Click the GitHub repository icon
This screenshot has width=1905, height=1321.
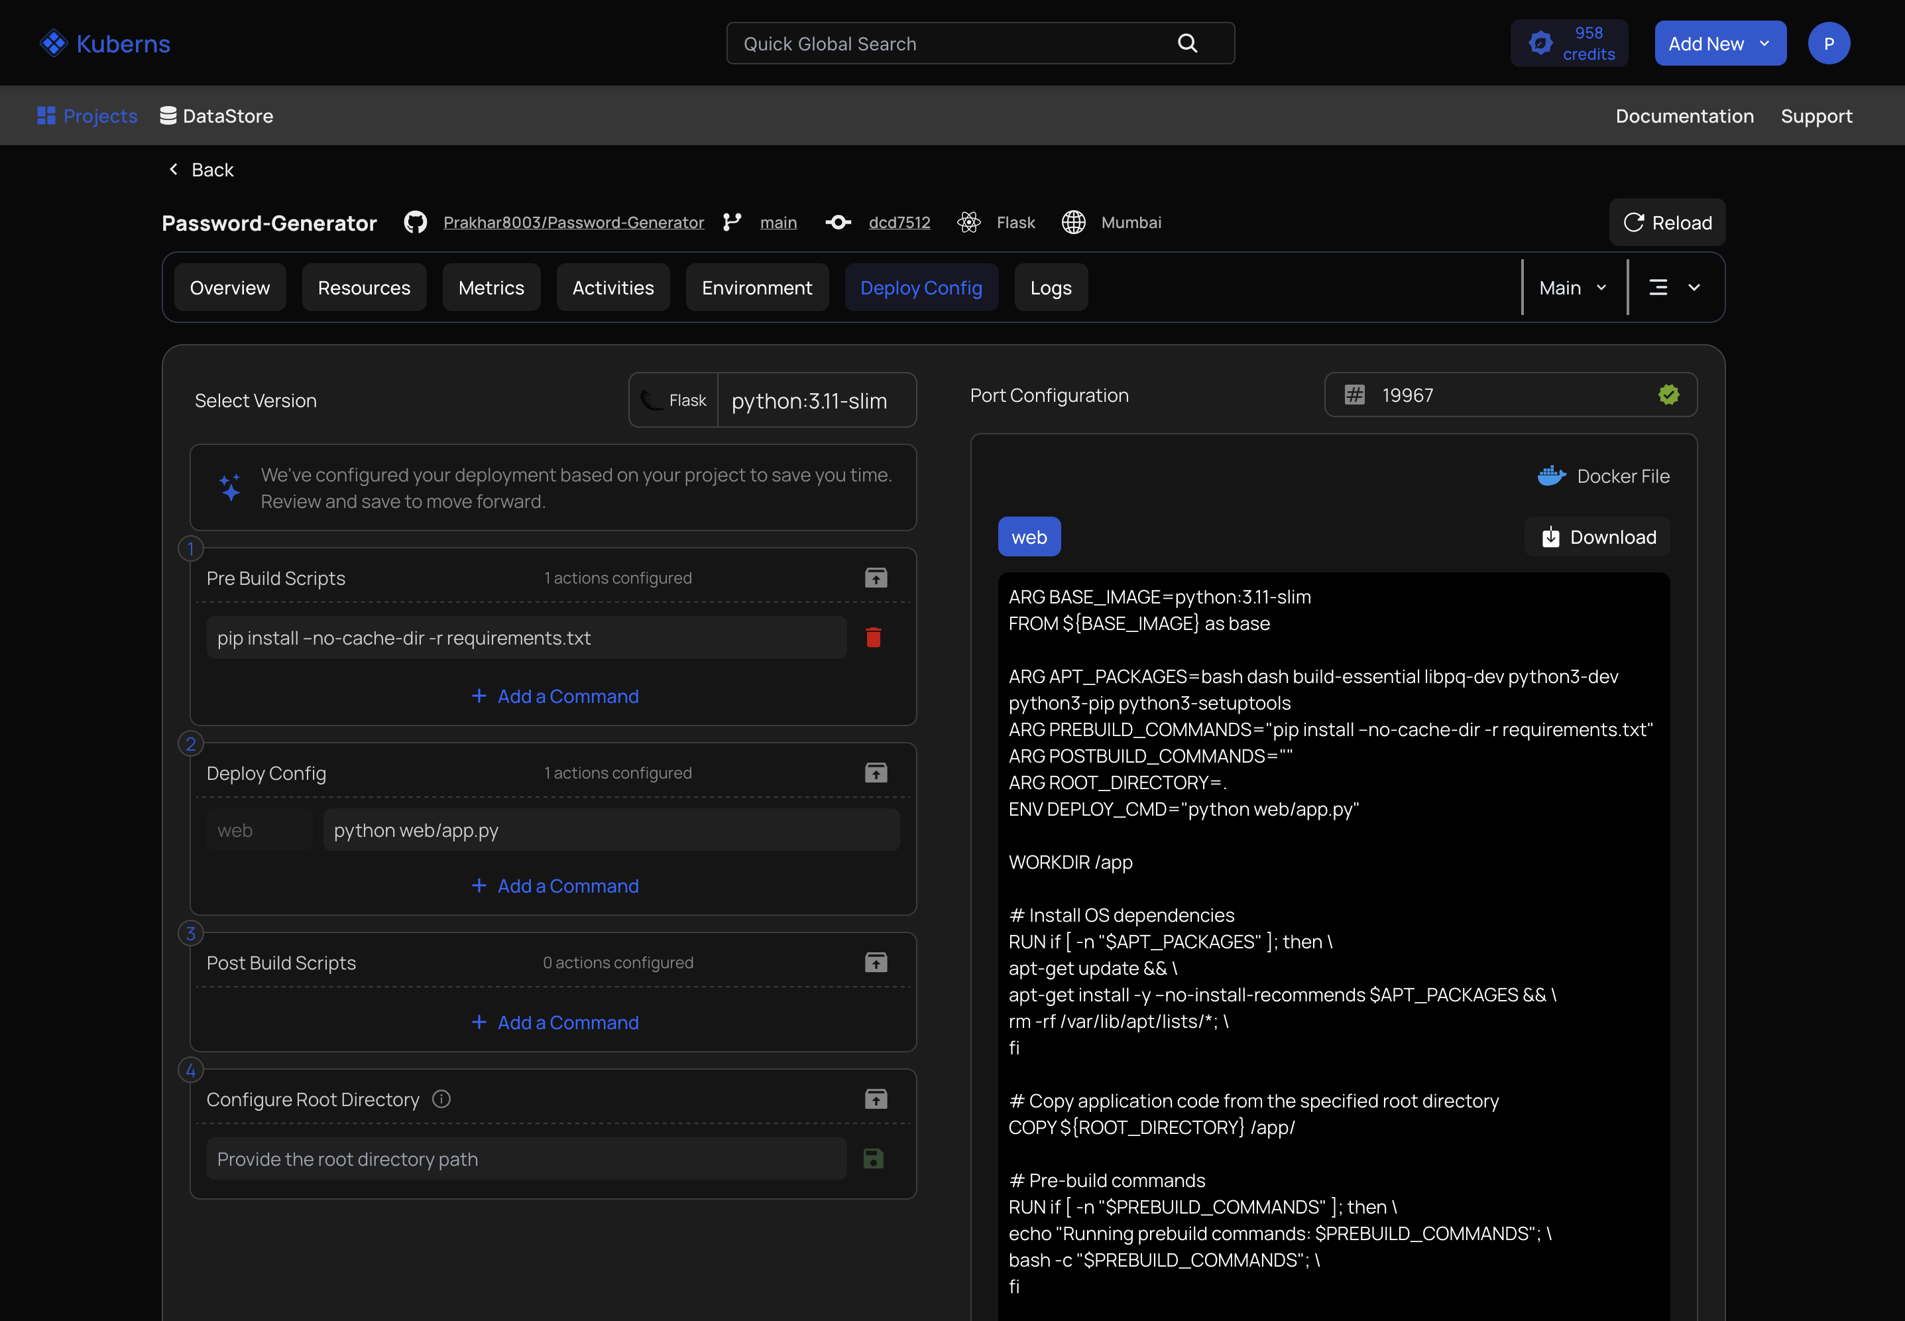415,221
